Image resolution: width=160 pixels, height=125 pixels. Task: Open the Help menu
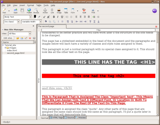53,5
